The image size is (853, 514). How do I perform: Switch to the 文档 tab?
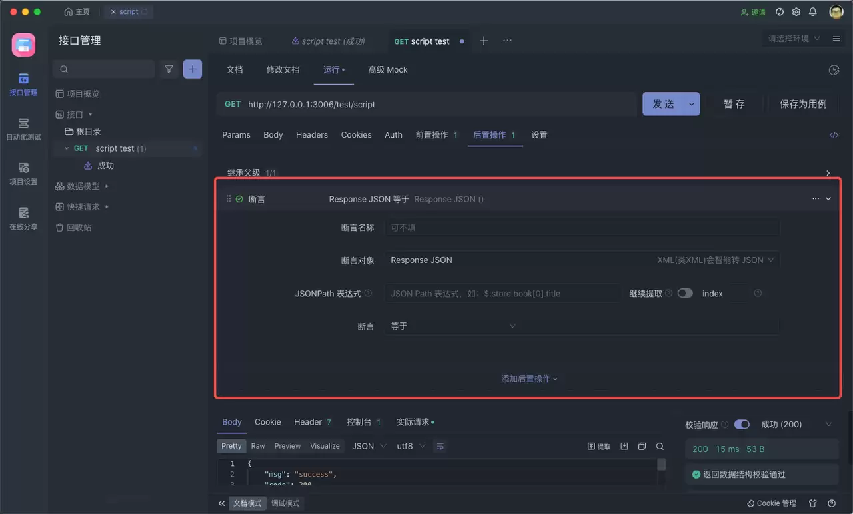235,69
